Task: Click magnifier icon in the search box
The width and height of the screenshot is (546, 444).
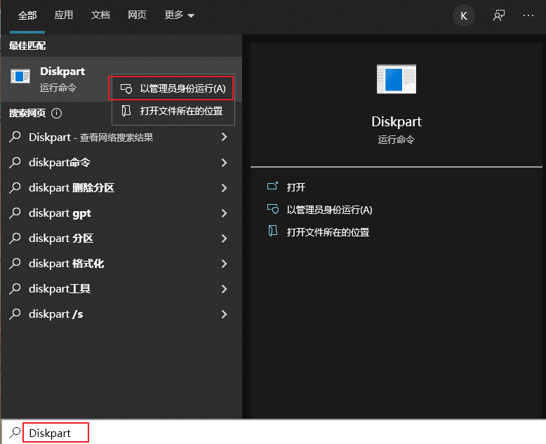Action: [x=15, y=433]
